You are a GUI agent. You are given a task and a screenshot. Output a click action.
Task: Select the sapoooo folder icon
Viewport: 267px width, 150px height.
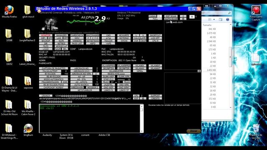click(28, 82)
